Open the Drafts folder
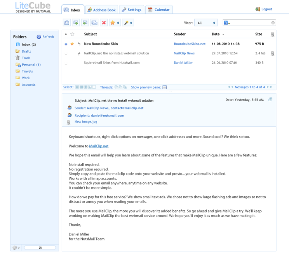The width and height of the screenshot is (289, 258). pos(23,51)
